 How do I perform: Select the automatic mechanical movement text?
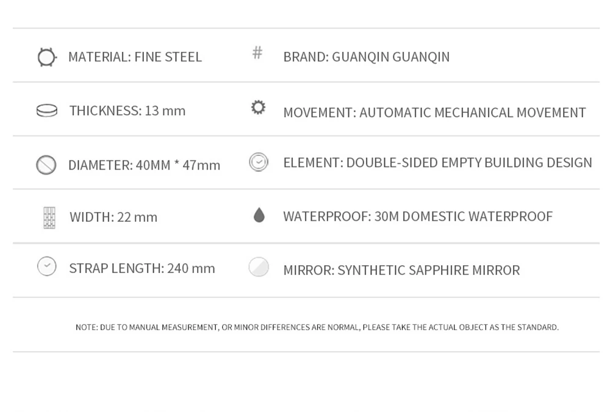tap(434, 113)
